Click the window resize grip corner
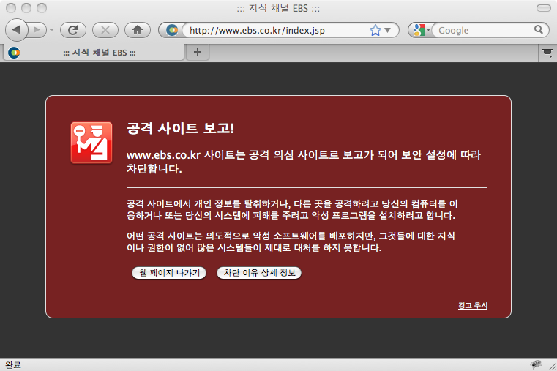 tap(552, 366)
